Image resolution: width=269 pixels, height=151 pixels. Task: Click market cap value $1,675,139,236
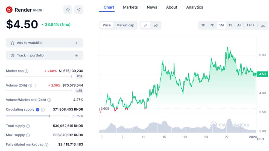coord(71,71)
